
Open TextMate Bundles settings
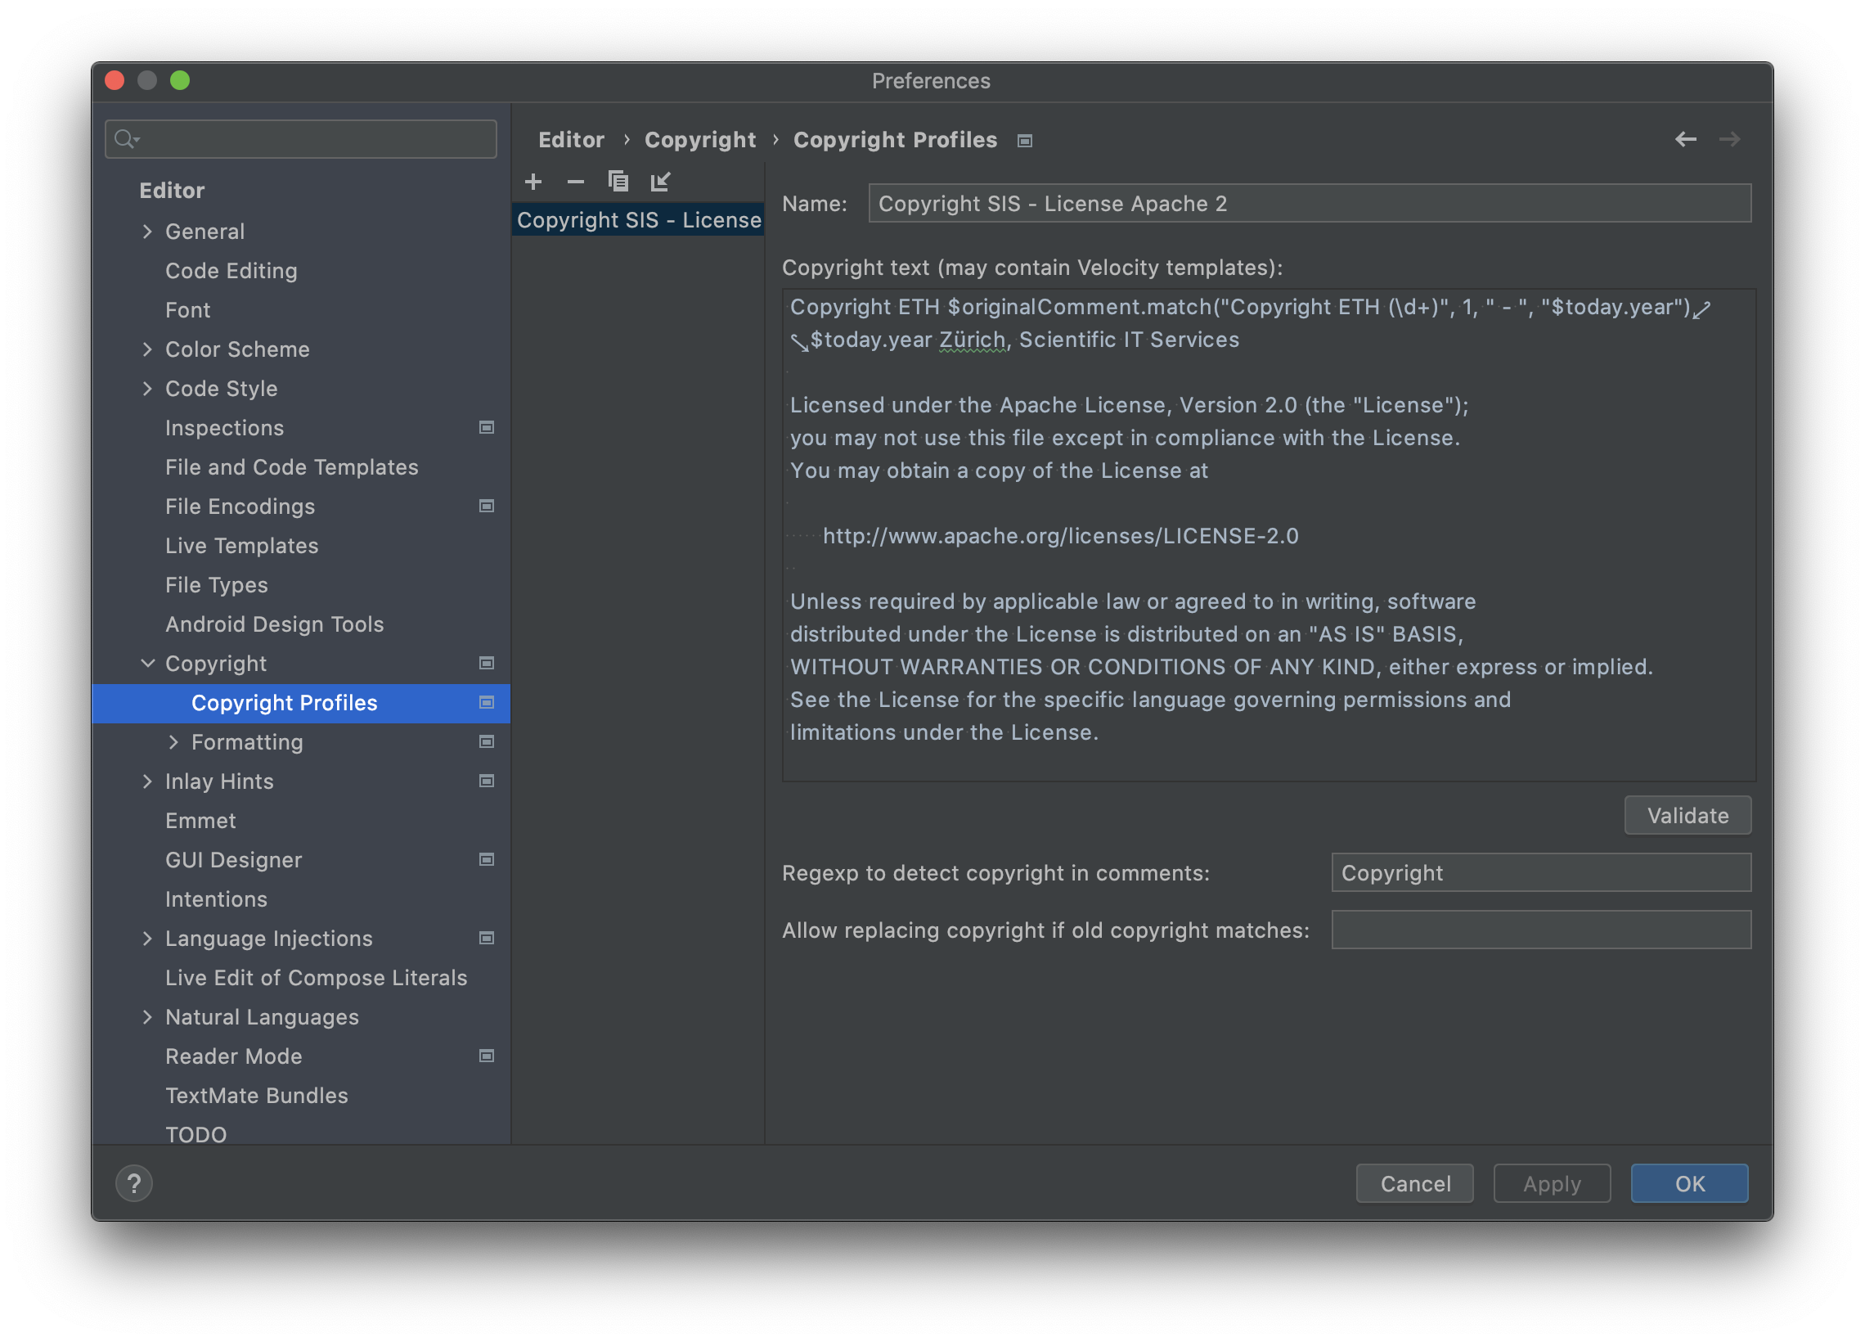(257, 1096)
